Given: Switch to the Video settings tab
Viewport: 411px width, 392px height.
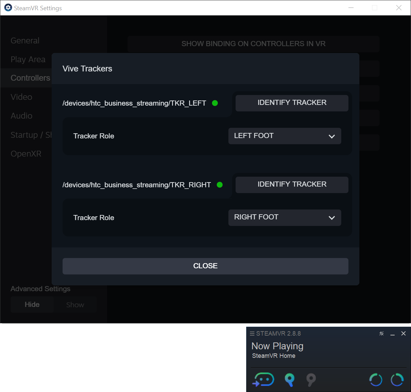Looking at the screenshot, I should [21, 97].
